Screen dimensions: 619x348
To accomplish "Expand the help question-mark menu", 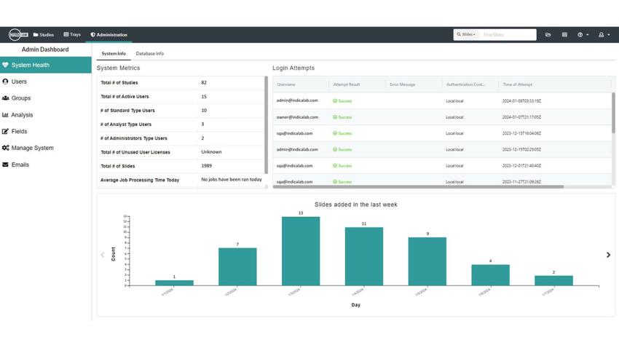I will [x=583, y=34].
